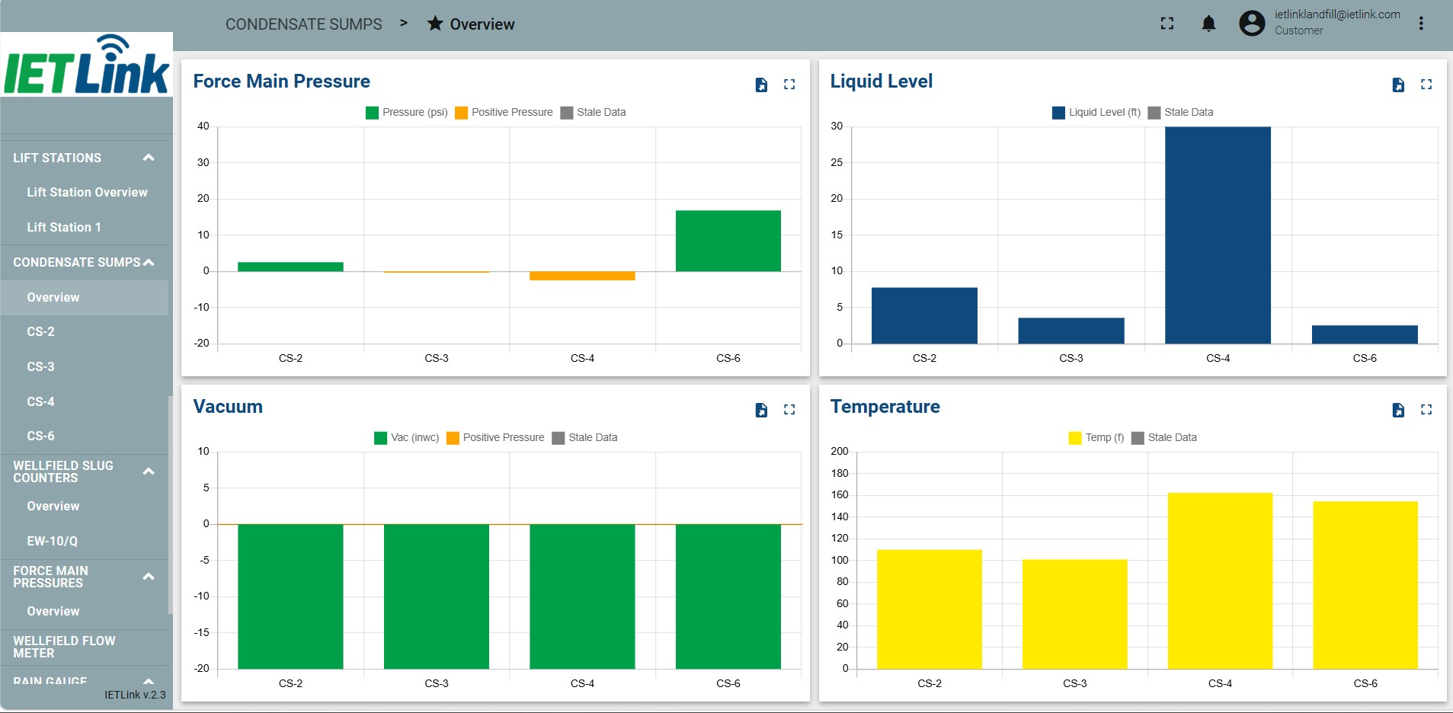Toggle fullscreen mode in top bar
The image size is (1453, 713).
coord(1167,24)
